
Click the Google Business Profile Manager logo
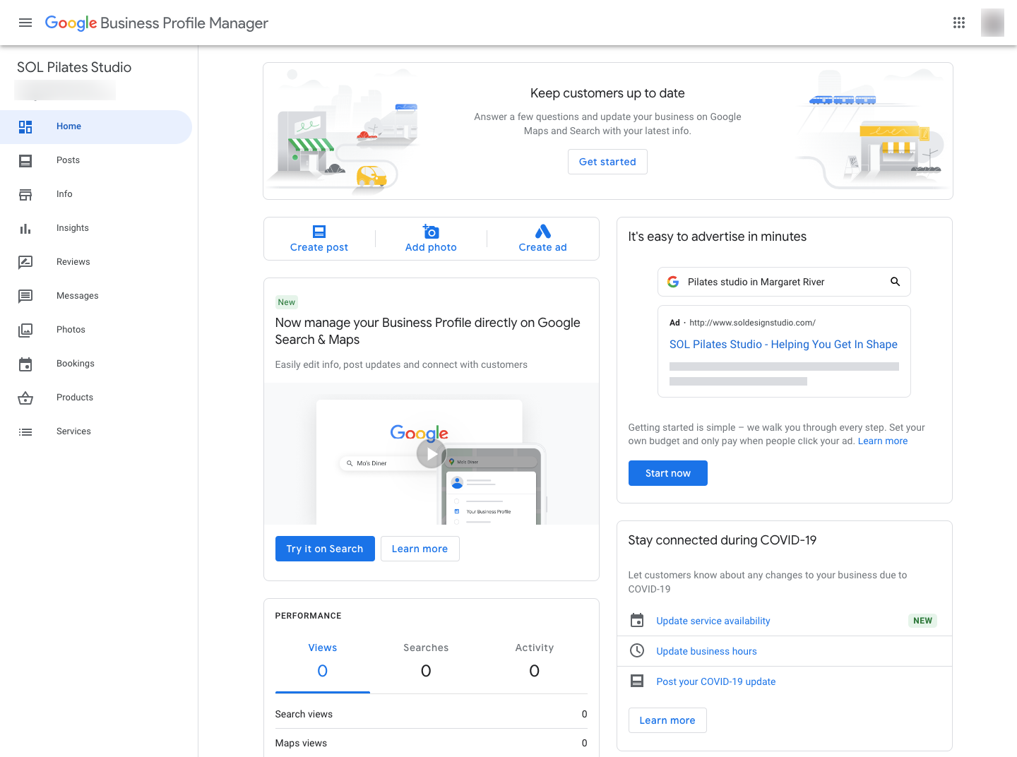[x=157, y=23]
